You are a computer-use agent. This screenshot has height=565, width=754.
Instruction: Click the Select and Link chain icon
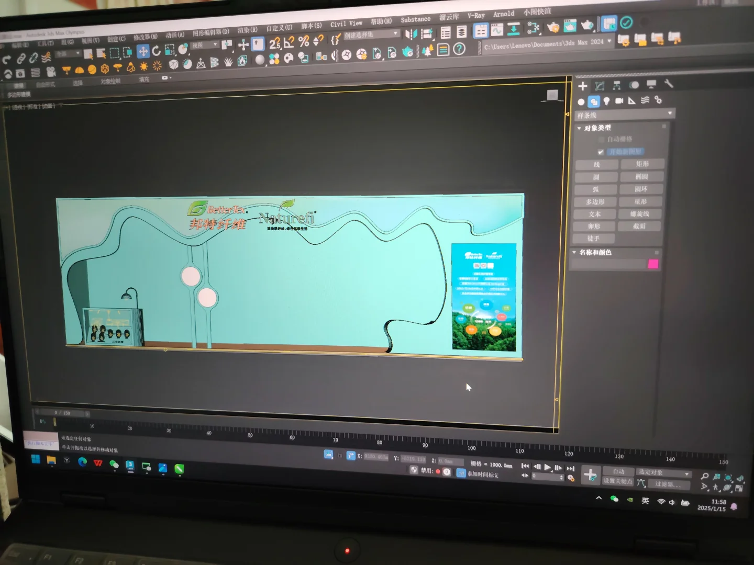(x=21, y=59)
